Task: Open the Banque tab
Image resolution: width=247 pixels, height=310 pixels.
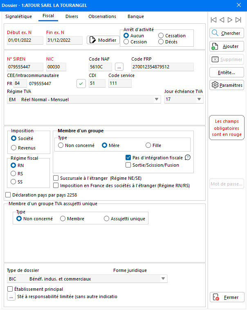Action: [136, 16]
